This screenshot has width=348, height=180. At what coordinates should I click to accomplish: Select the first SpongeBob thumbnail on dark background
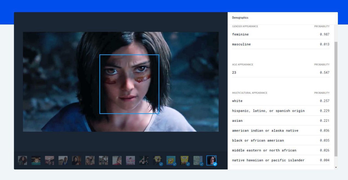[157, 160]
